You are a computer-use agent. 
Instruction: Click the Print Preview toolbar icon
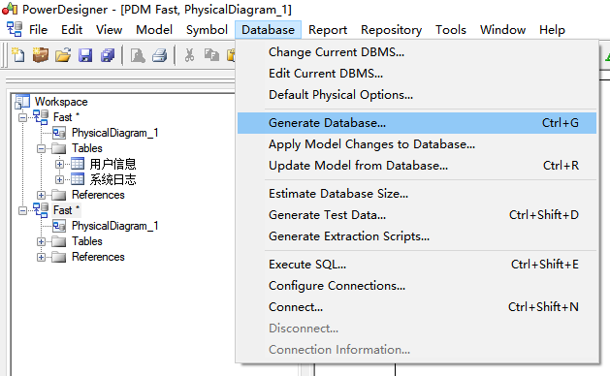pyautogui.click(x=138, y=55)
